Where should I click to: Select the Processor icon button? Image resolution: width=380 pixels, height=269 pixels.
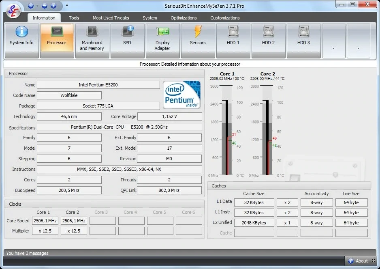pos(57,41)
